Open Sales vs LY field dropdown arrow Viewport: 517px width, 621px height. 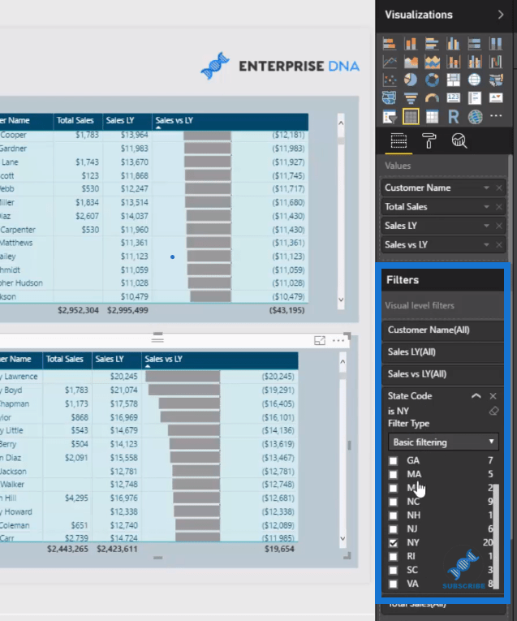tap(486, 245)
